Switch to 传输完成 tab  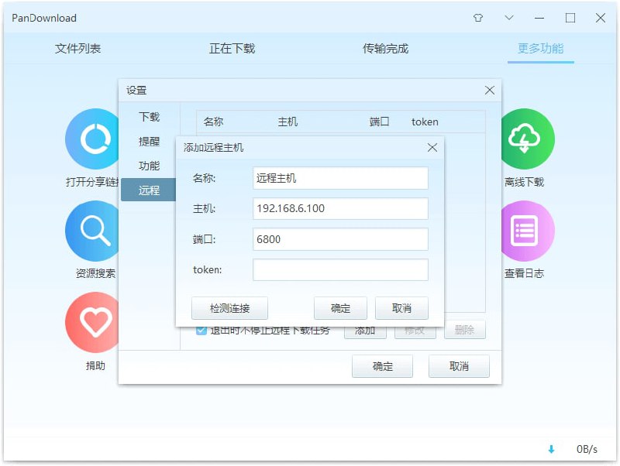tap(385, 49)
